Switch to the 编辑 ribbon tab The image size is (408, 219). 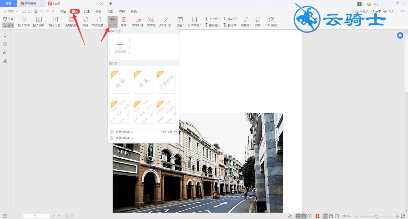pos(98,12)
